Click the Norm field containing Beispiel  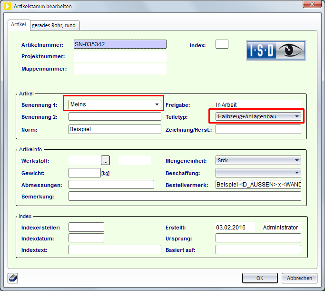point(115,129)
